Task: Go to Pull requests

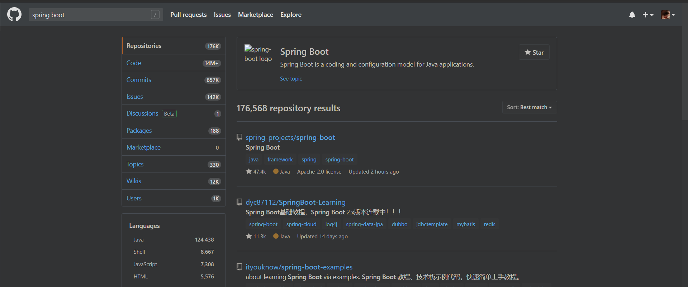Action: coord(189,15)
